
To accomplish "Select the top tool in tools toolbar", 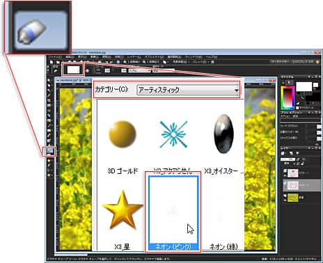I will (x=49, y=81).
